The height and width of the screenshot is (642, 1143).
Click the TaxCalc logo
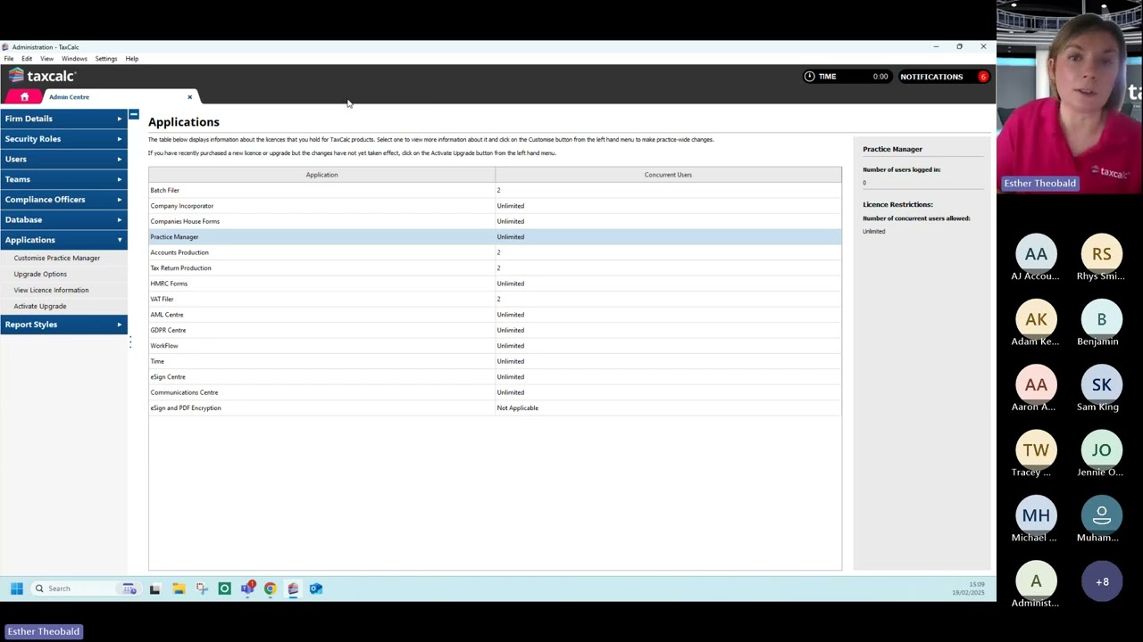coord(42,76)
